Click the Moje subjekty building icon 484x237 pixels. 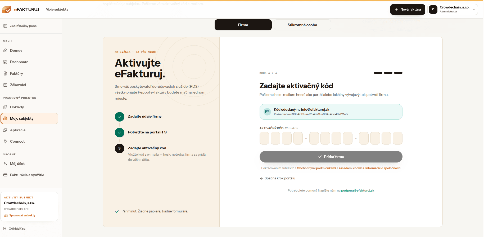click(x=5, y=118)
